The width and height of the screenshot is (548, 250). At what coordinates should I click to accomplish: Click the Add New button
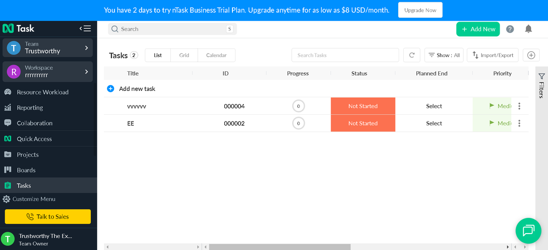(x=478, y=29)
